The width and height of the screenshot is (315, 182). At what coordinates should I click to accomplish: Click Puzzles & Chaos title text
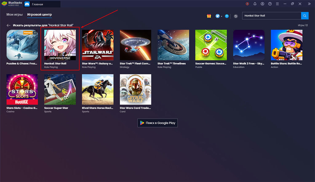22,63
